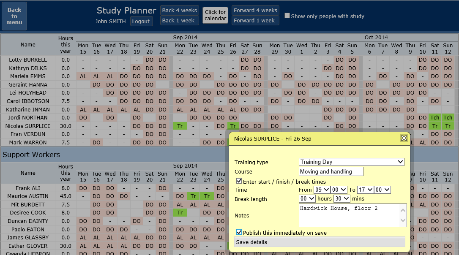Open Click for calendar button
Viewport: 459px width, 255px height.
[x=215, y=15]
